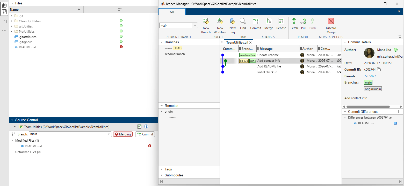The image size is (404, 186).
Task: Expand the Submodules section
Action: click(162, 175)
